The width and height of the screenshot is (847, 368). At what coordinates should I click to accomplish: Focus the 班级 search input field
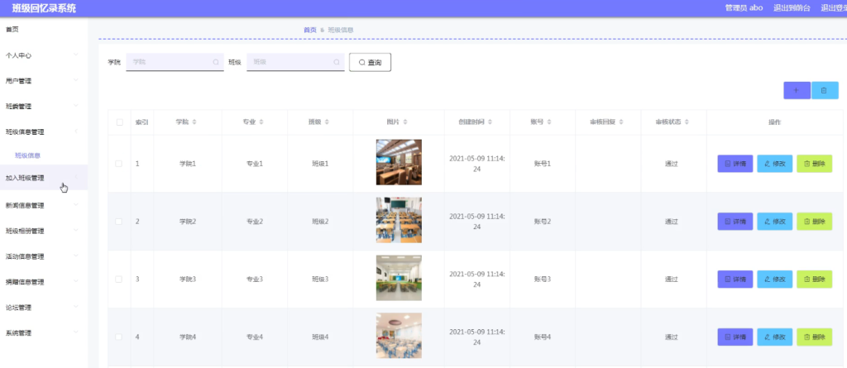[295, 62]
